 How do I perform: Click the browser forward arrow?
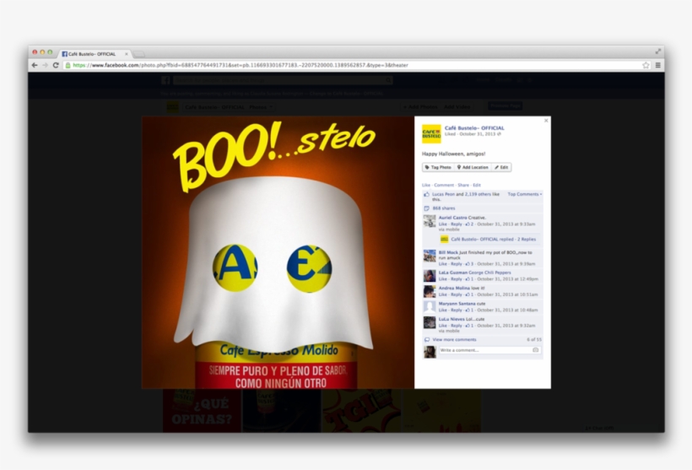45,65
